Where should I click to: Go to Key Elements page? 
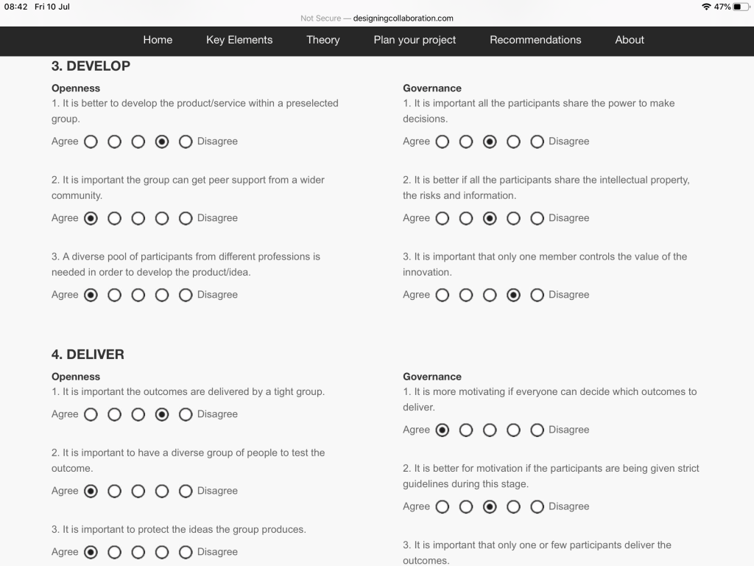click(239, 40)
